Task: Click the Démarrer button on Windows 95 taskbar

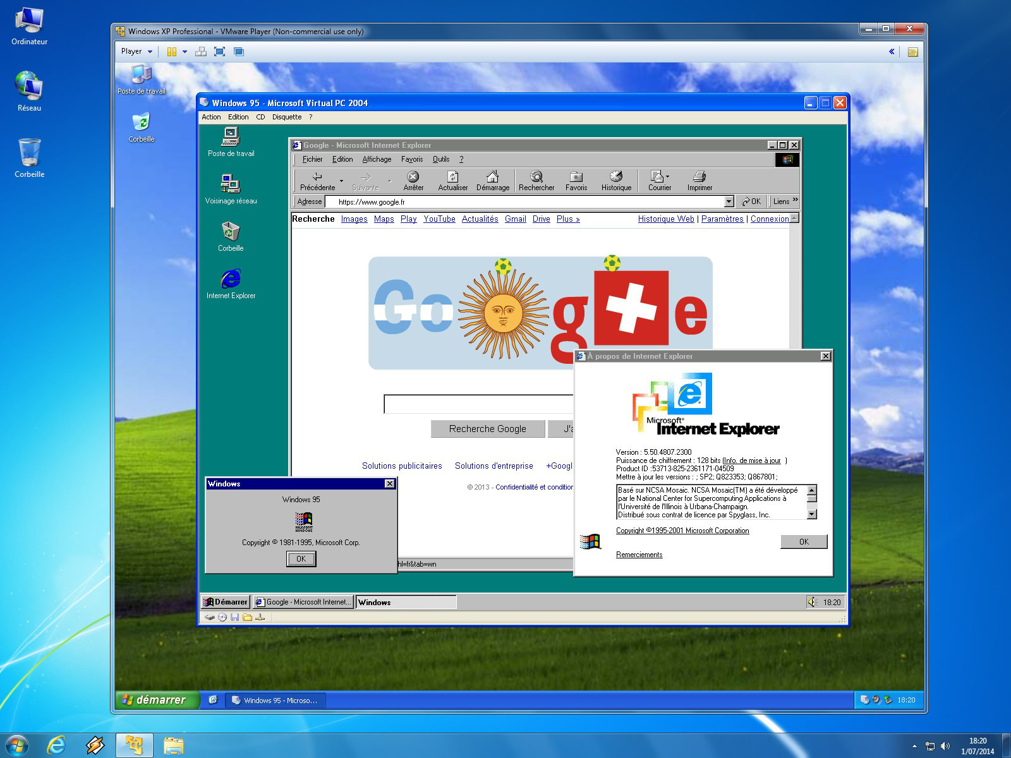Action: [x=226, y=602]
